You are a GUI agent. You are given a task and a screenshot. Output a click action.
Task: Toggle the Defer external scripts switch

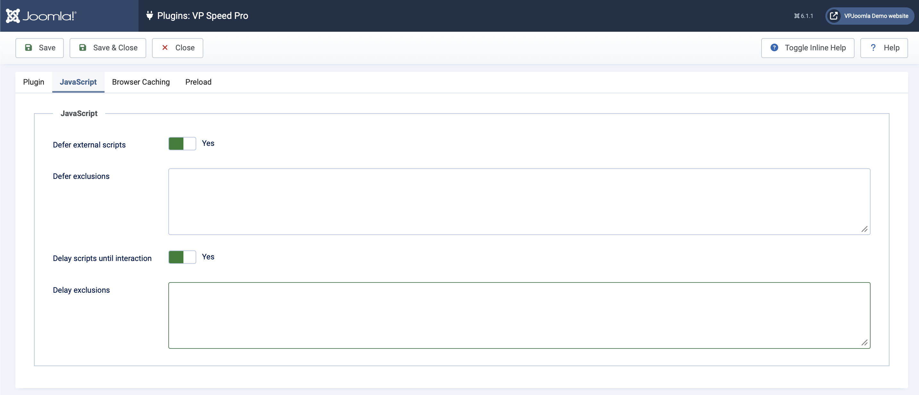coord(182,144)
